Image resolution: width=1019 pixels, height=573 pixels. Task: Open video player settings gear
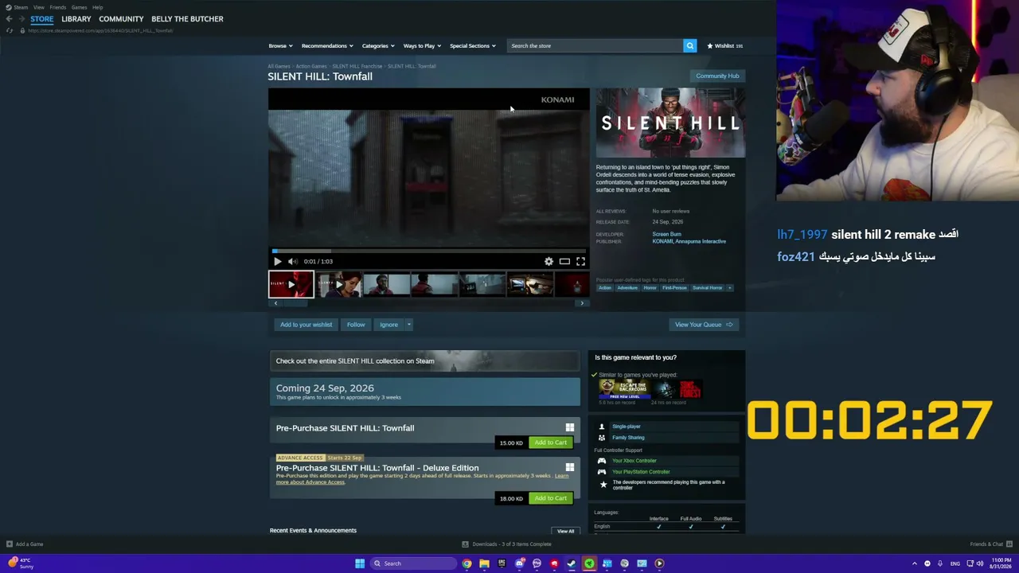pos(549,261)
